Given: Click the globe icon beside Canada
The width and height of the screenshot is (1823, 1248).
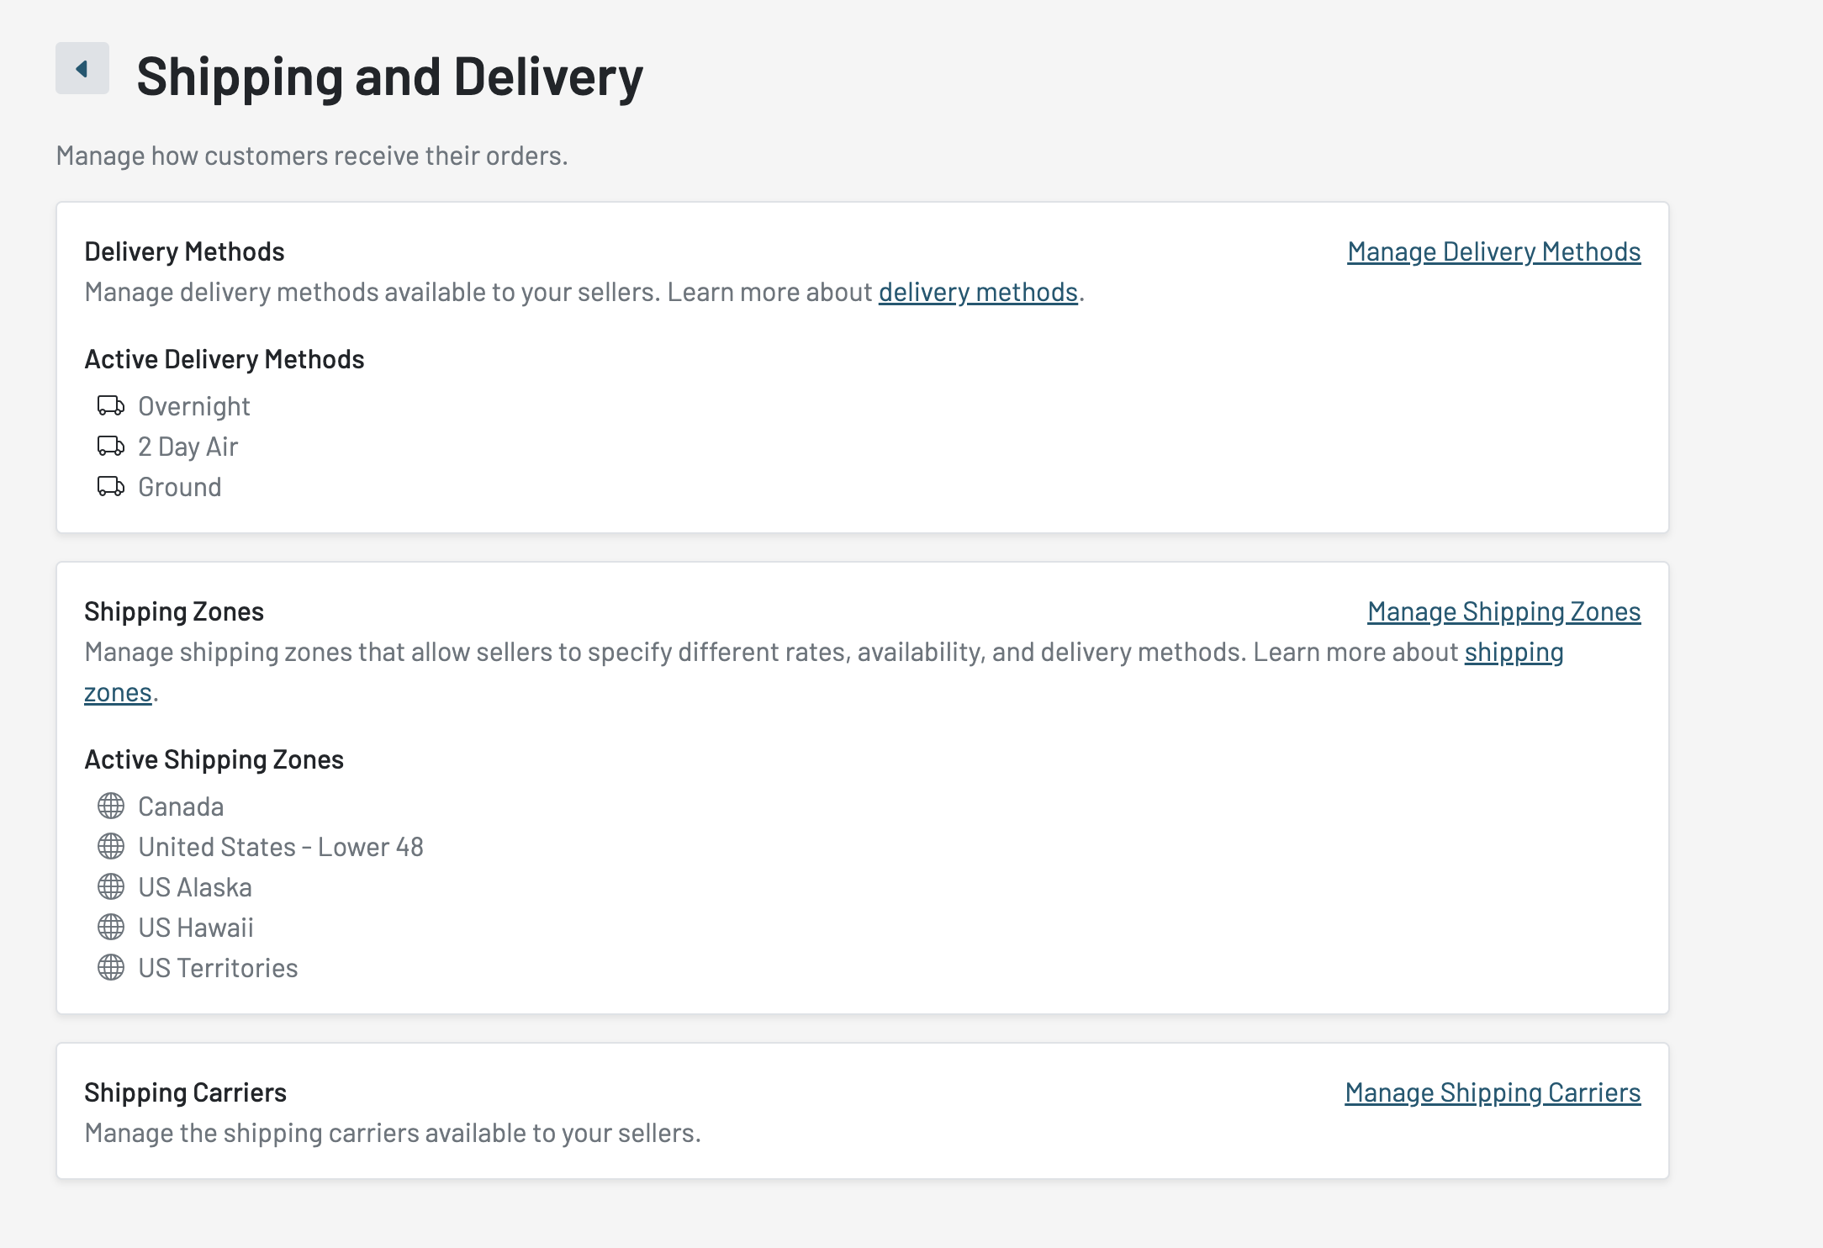Looking at the screenshot, I should 111,806.
